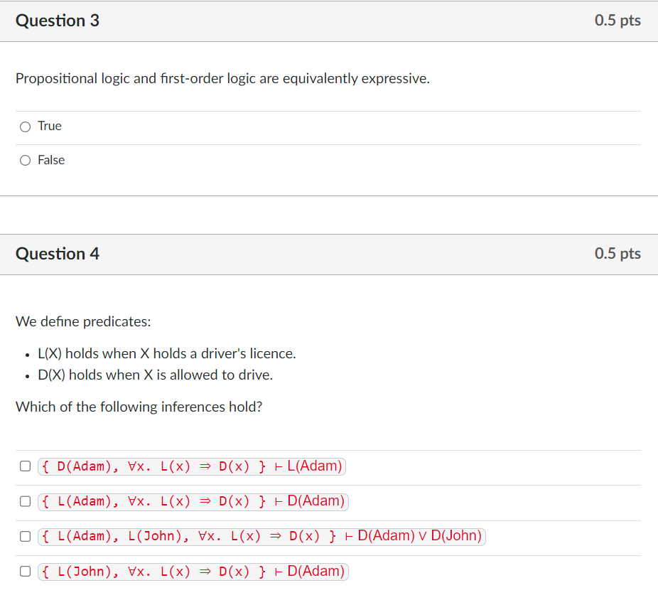The height and width of the screenshot is (605, 658).
Task: Click the False answer label text
Action: pyautogui.click(x=50, y=160)
